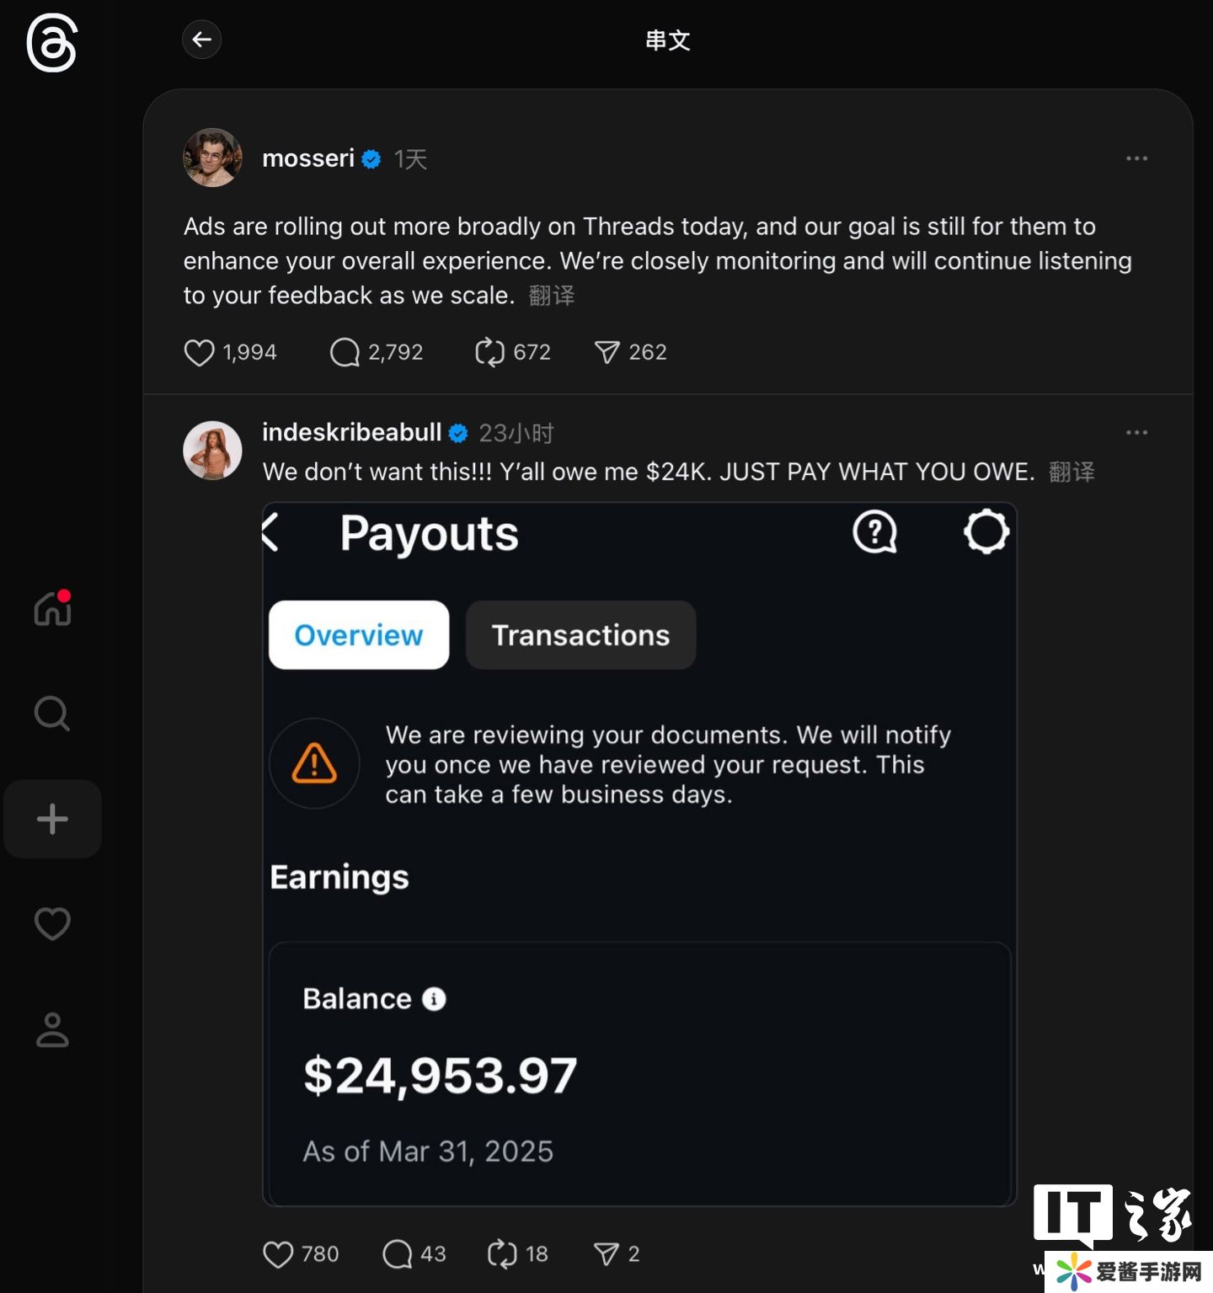
Task: Translate mosseri's post text
Action: 552,296
